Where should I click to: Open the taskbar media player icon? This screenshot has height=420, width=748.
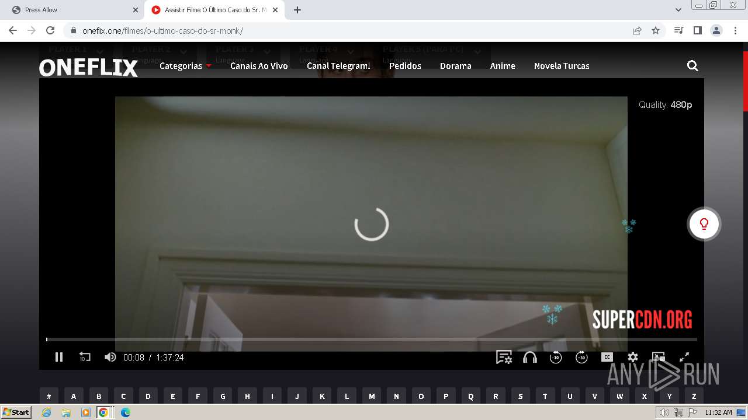point(86,412)
